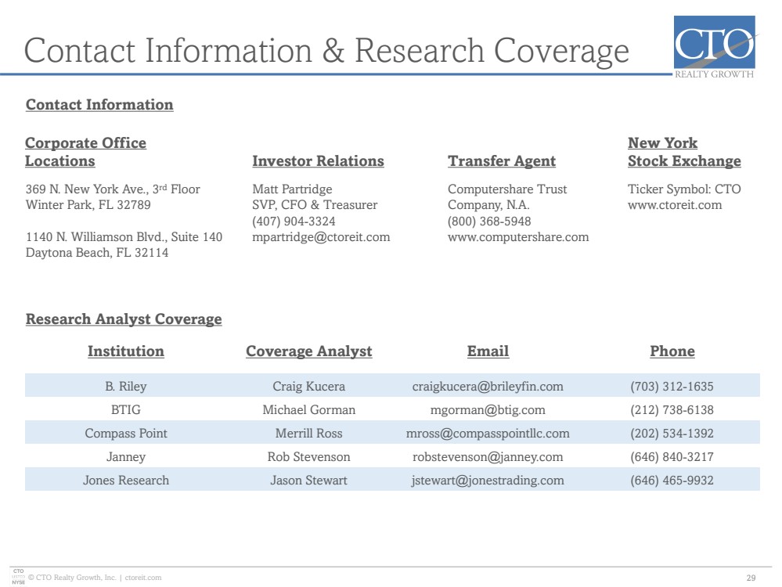Image resolution: width=782 pixels, height=587 pixels.
Task: Click the Email column header
Action: [488, 351]
